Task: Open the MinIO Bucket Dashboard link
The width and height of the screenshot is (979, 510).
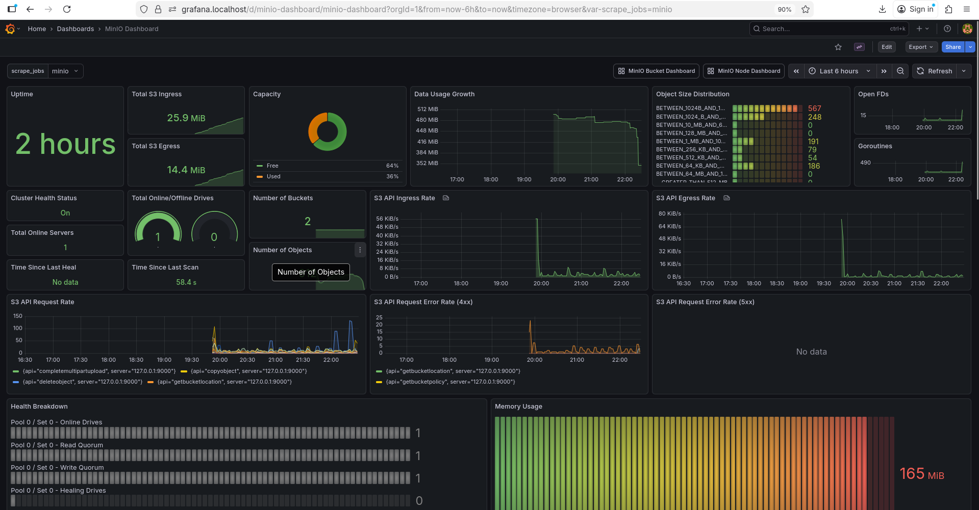Action: 656,71
